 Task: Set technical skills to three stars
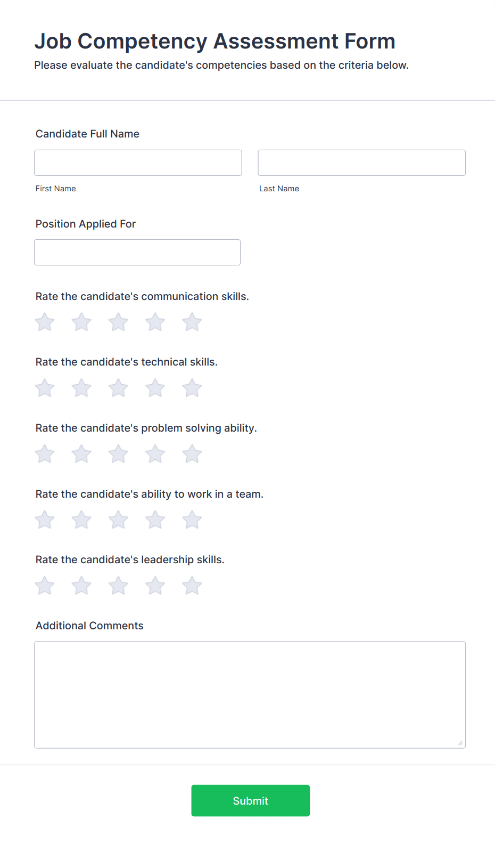pyautogui.click(x=118, y=388)
